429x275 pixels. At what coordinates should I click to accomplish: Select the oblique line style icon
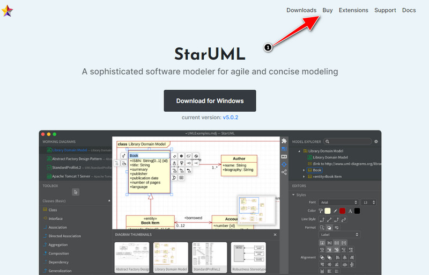(329, 219)
